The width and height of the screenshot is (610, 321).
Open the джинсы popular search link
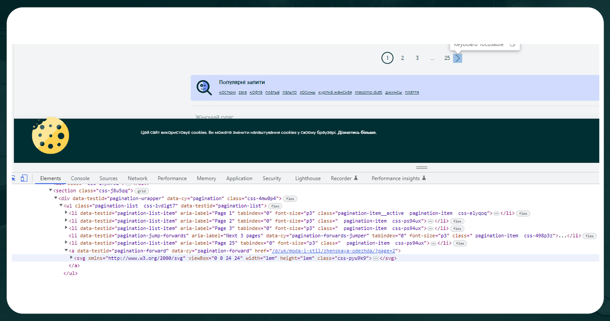pos(393,92)
